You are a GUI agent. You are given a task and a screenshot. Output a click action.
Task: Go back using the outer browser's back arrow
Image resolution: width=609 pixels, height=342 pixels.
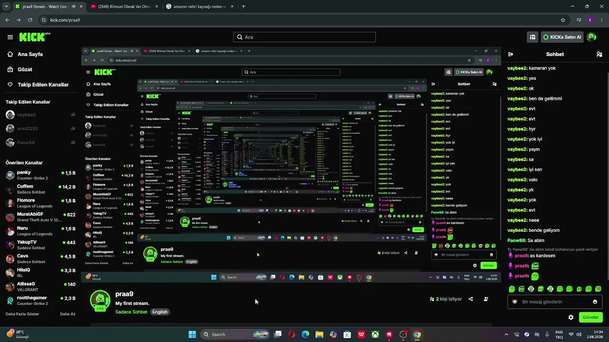(x=7, y=20)
